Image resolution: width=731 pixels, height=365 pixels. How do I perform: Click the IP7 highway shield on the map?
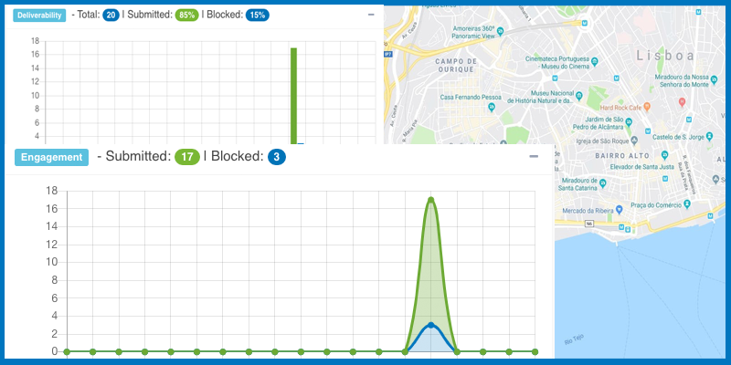coord(387,55)
